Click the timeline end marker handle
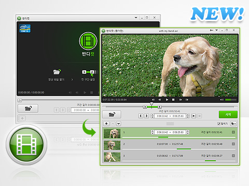Screen dimensions: 249x186 click(160, 107)
